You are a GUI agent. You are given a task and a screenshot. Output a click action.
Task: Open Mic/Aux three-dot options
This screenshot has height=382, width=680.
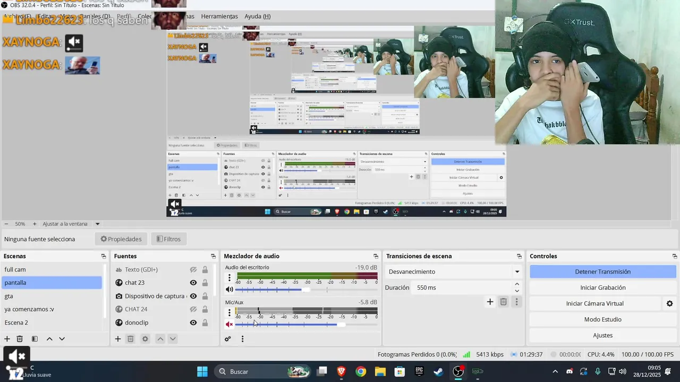(229, 312)
